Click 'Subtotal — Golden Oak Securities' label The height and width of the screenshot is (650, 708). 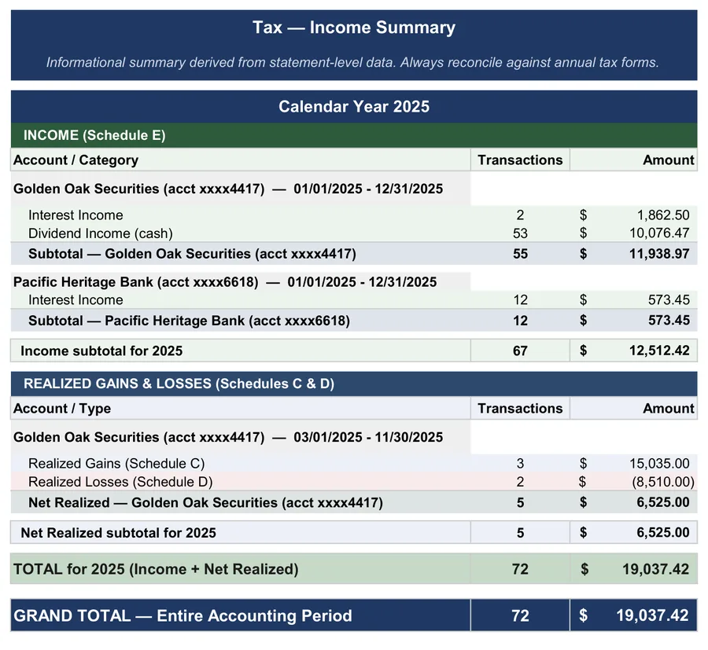(x=192, y=254)
